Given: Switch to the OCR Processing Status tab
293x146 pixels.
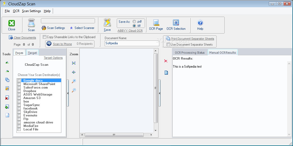Looking at the screenshot, I should coord(190,53).
